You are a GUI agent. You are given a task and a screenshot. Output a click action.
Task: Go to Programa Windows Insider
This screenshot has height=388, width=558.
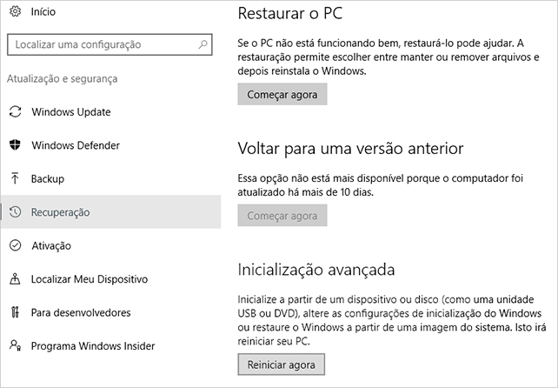[110, 346]
